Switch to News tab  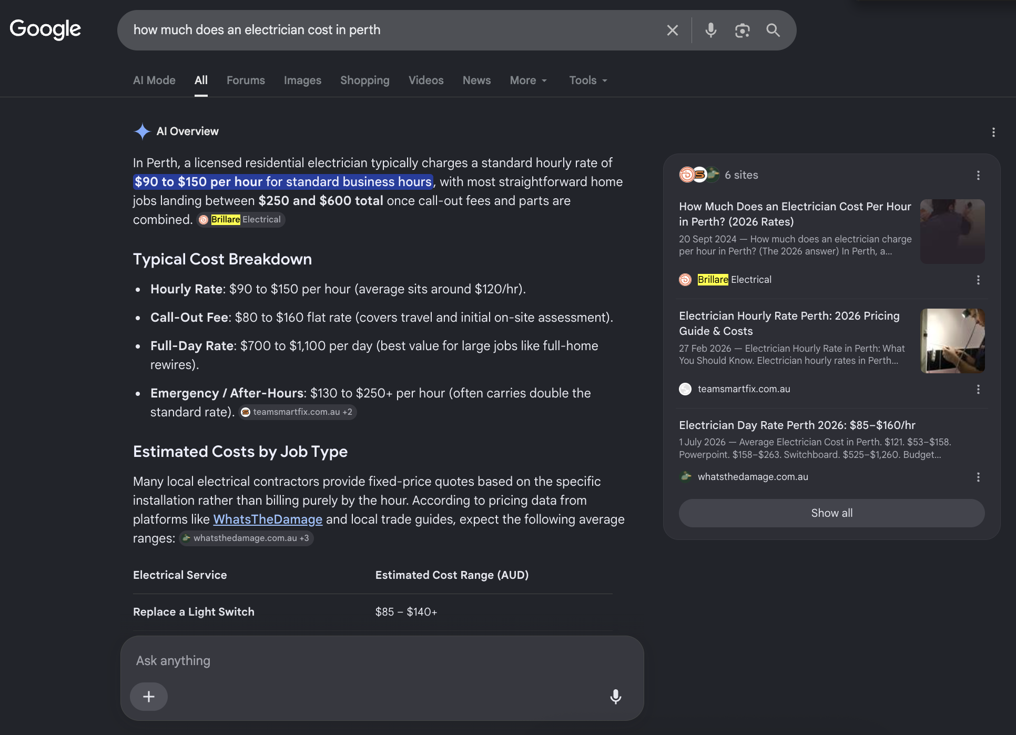tap(476, 80)
